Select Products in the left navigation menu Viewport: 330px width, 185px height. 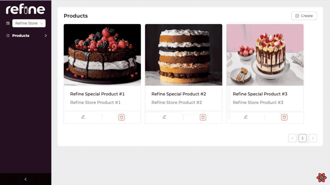[21, 35]
